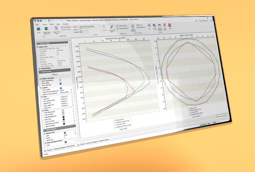The height and width of the screenshot is (172, 255).
Task: Open the Sections combo box
Action: point(90,26)
